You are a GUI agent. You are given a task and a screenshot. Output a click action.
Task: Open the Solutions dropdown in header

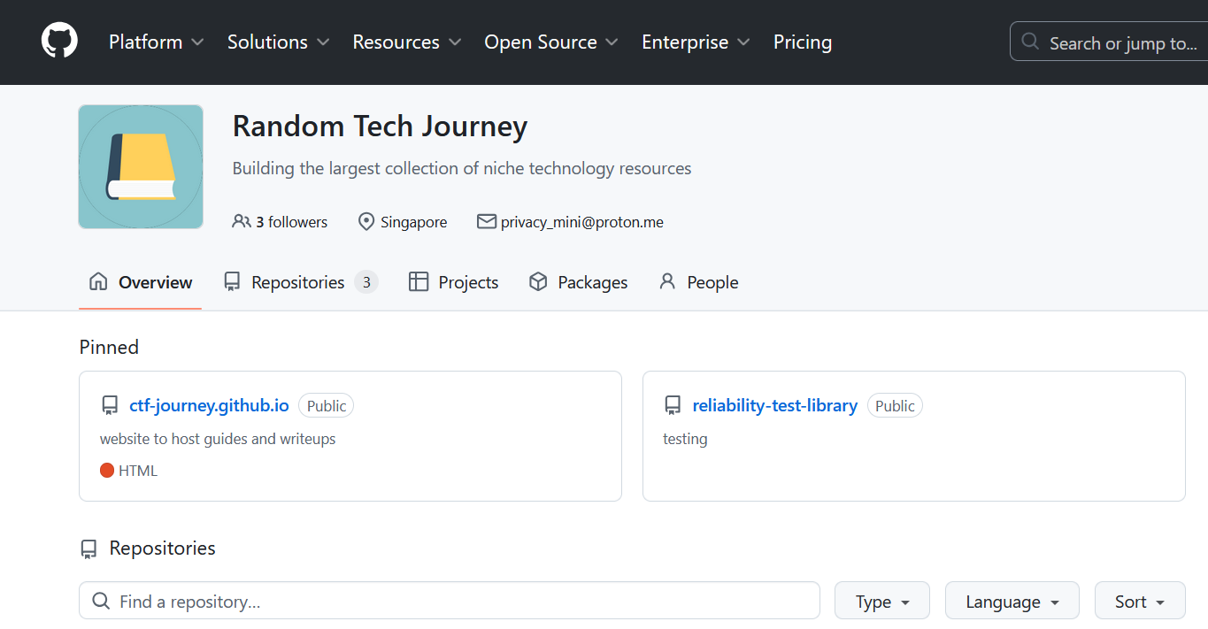point(278,42)
